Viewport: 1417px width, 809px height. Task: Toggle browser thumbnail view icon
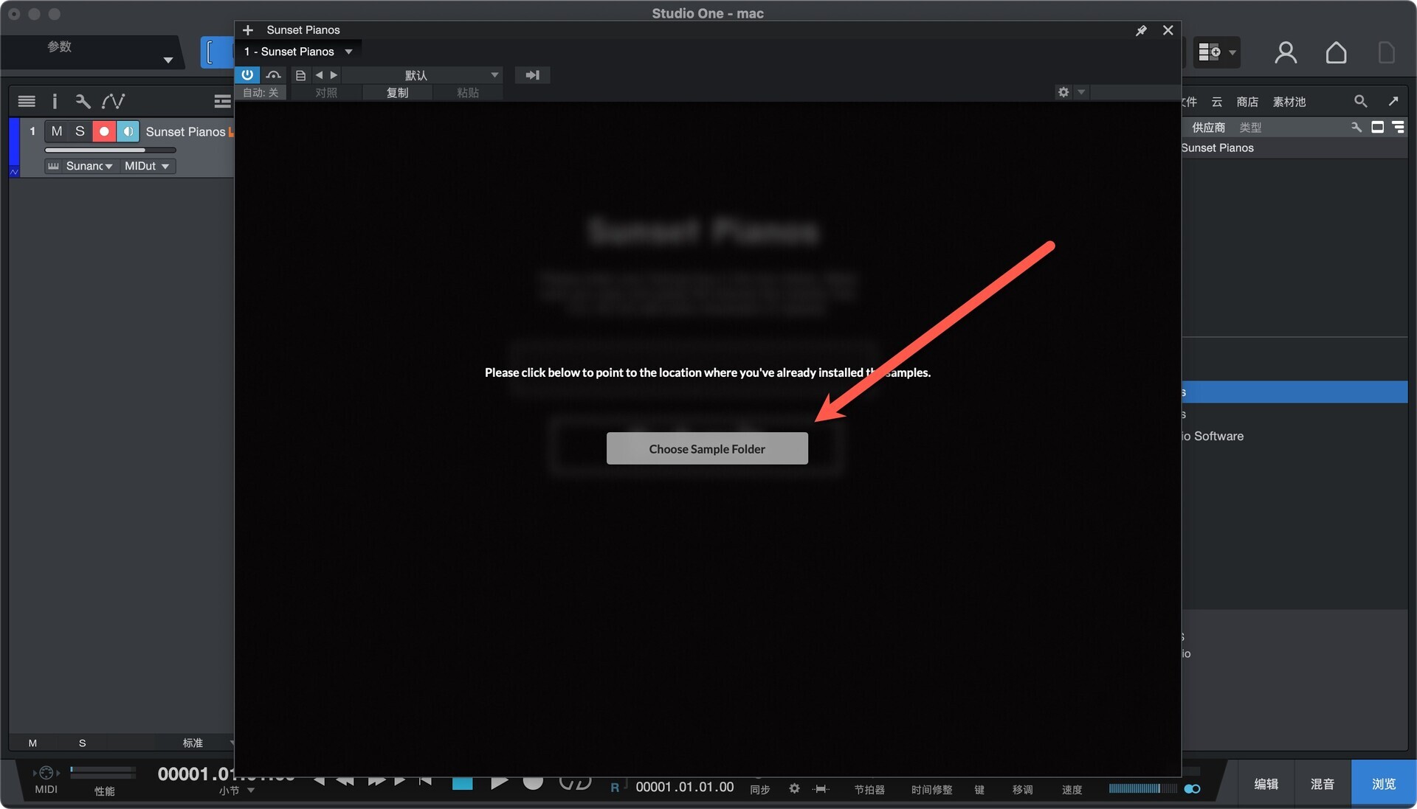1377,127
